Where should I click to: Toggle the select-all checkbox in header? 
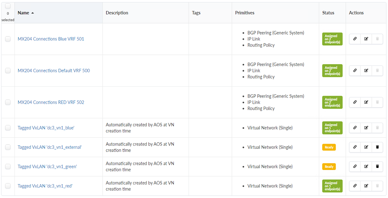pos(8,6)
